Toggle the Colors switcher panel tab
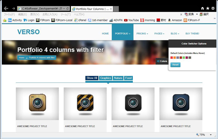 [x=162, y=61]
